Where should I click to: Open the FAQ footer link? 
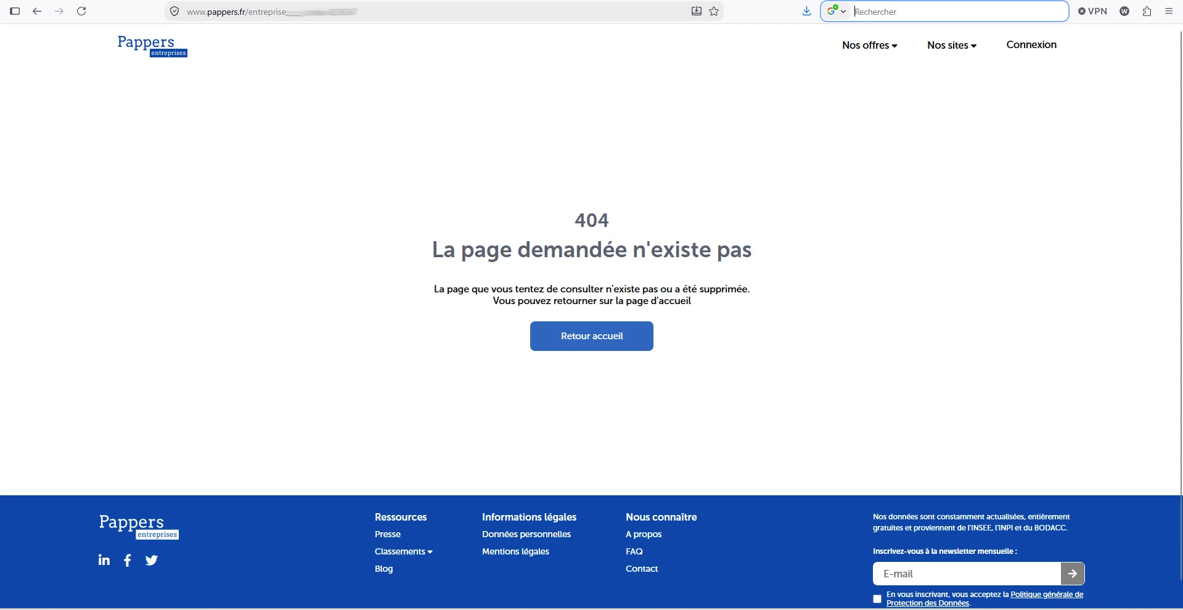(634, 551)
